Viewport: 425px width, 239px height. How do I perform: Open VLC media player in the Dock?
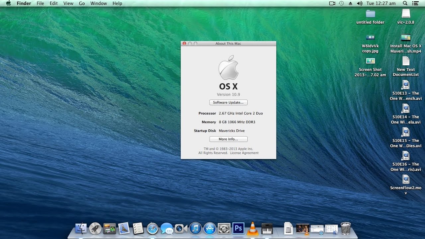pyautogui.click(x=252, y=228)
